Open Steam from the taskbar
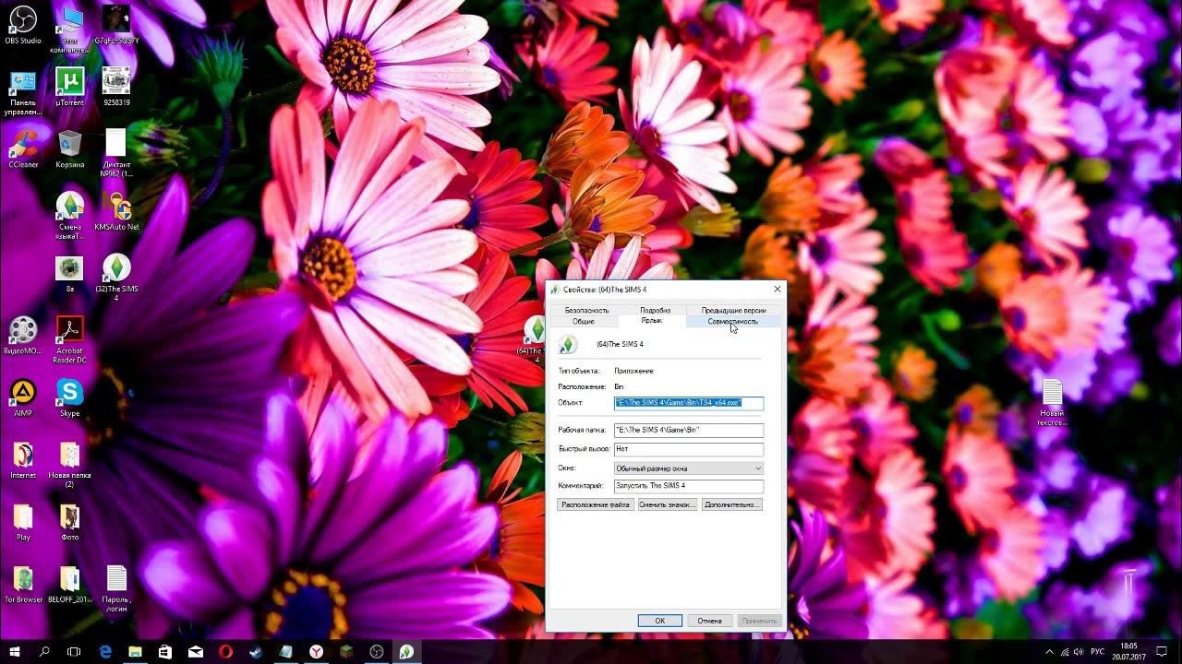Image resolution: width=1182 pixels, height=664 pixels. click(256, 652)
